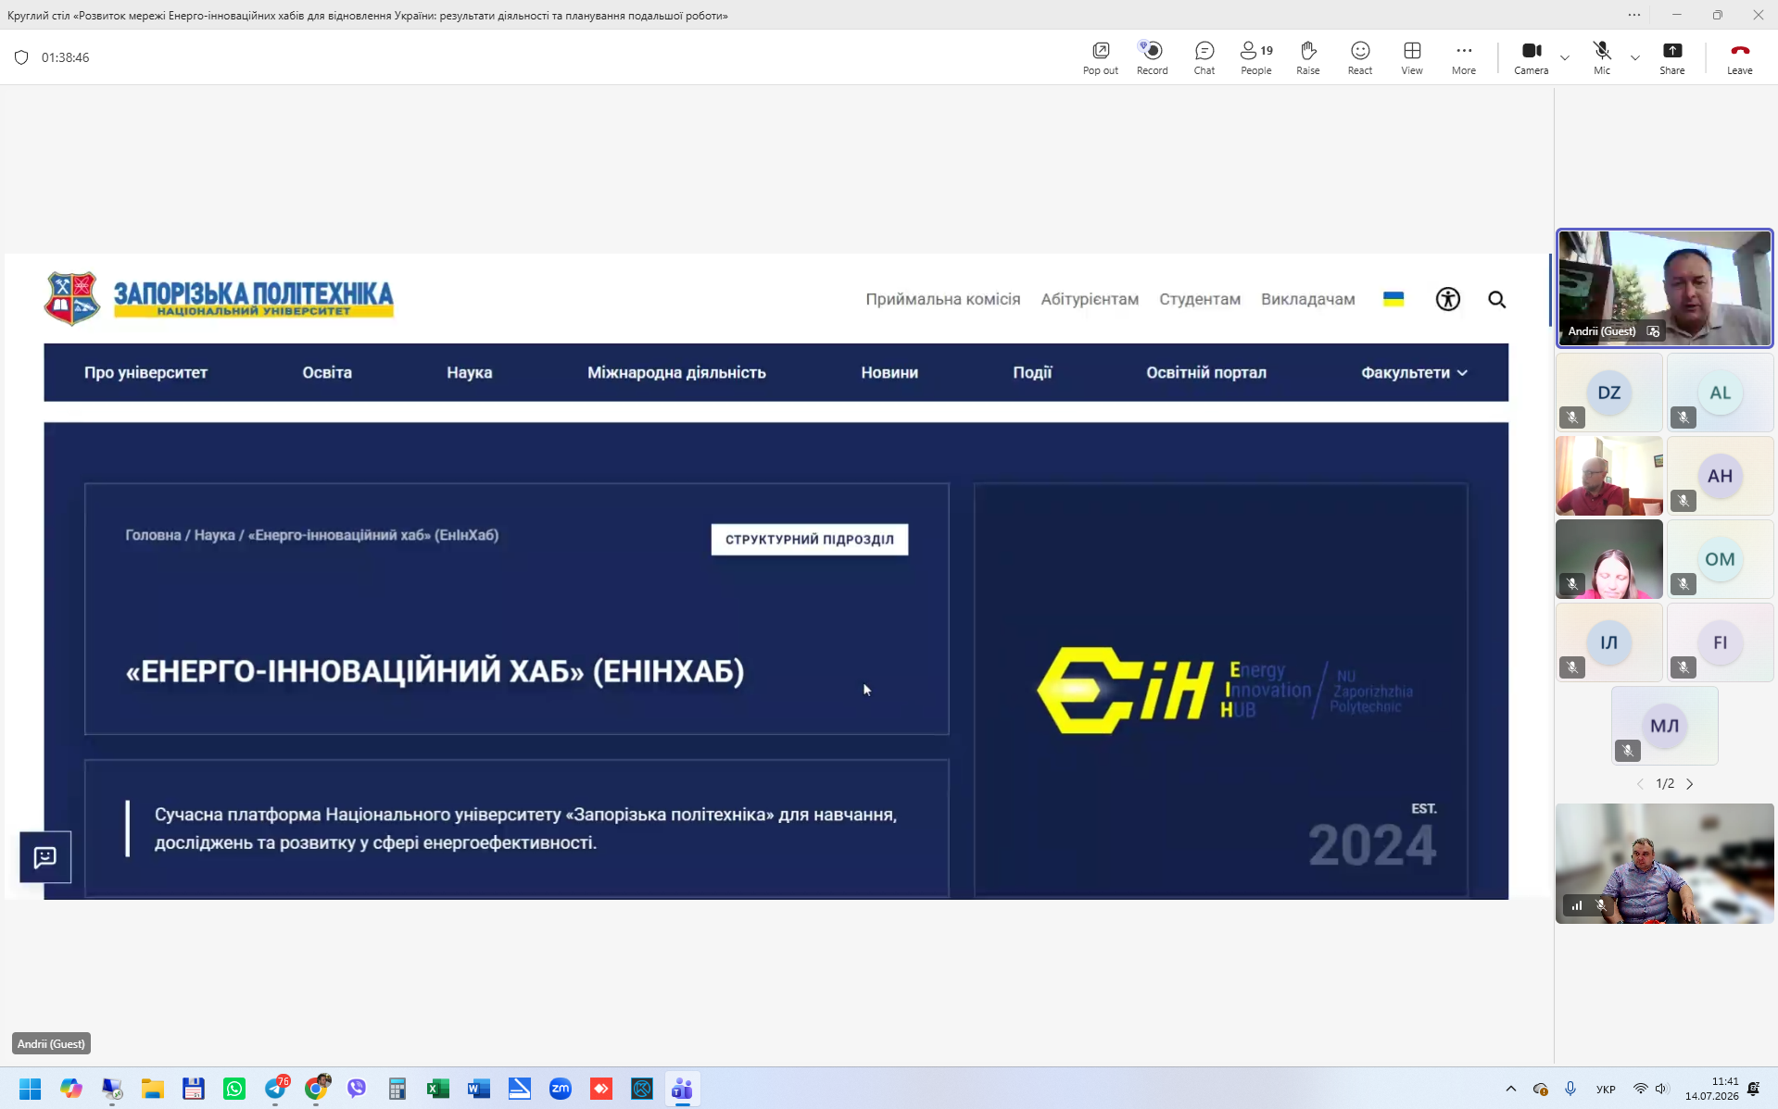Open Word from the taskbar

[x=478, y=1089]
